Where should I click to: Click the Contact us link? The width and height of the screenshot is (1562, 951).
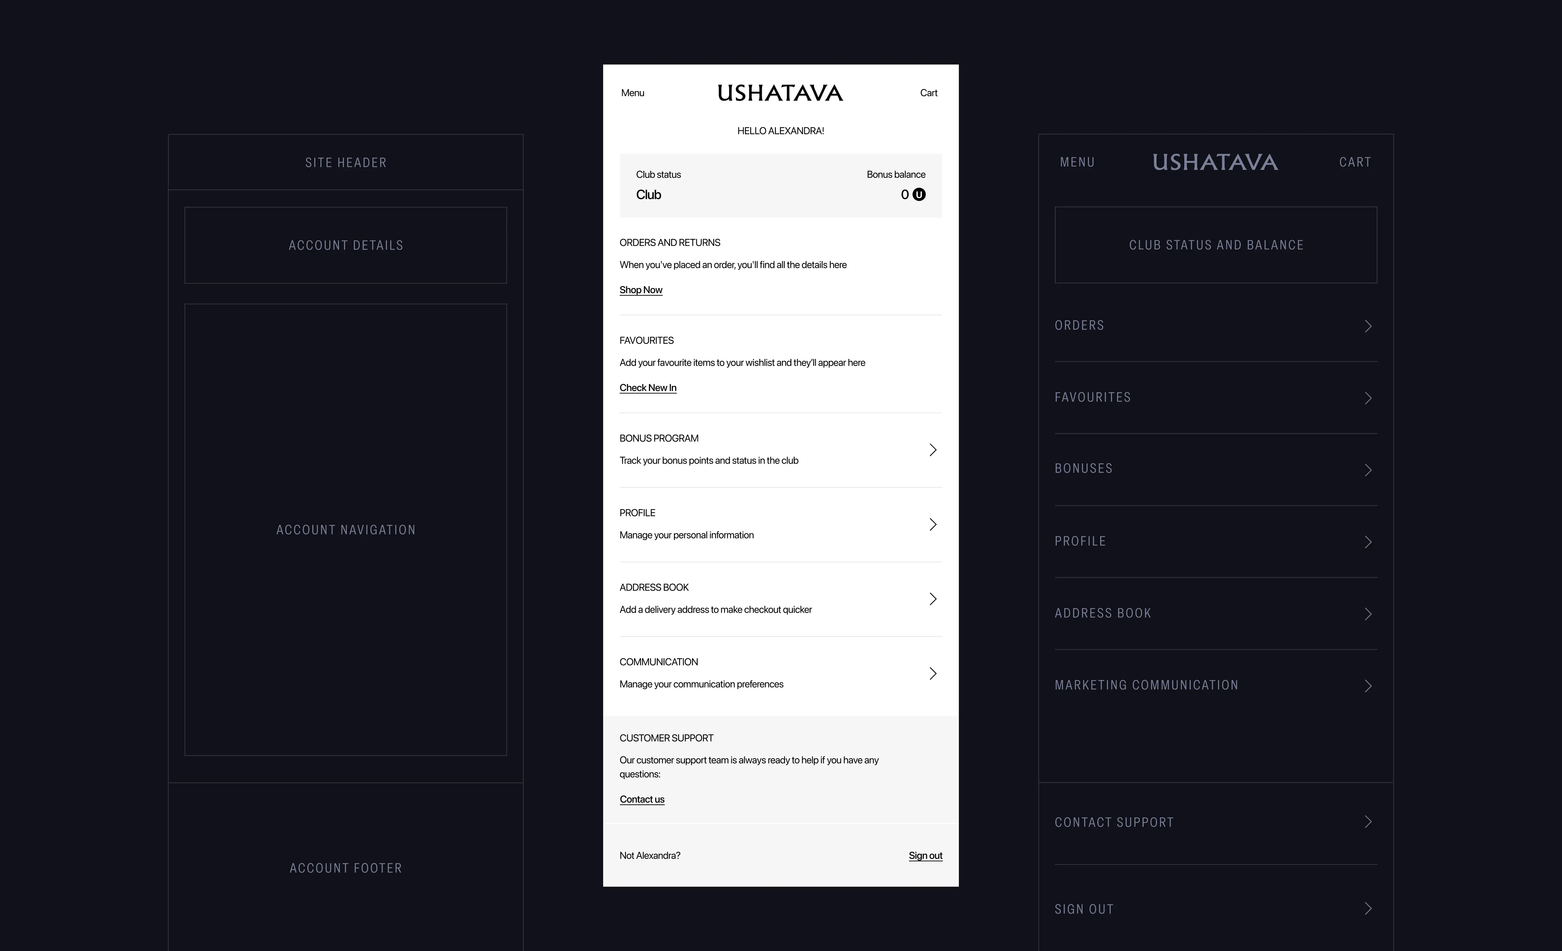642,800
